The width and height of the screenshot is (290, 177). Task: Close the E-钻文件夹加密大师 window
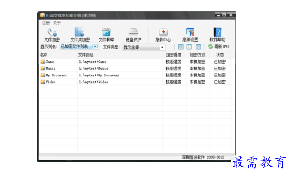pyautogui.click(x=231, y=15)
